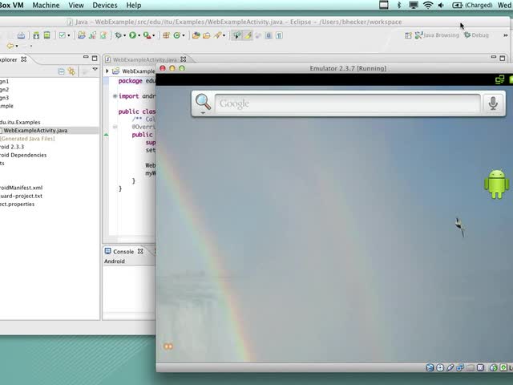The height and width of the screenshot is (385, 513).
Task: Click the yellow Back navigation arrow
Action: point(10,46)
